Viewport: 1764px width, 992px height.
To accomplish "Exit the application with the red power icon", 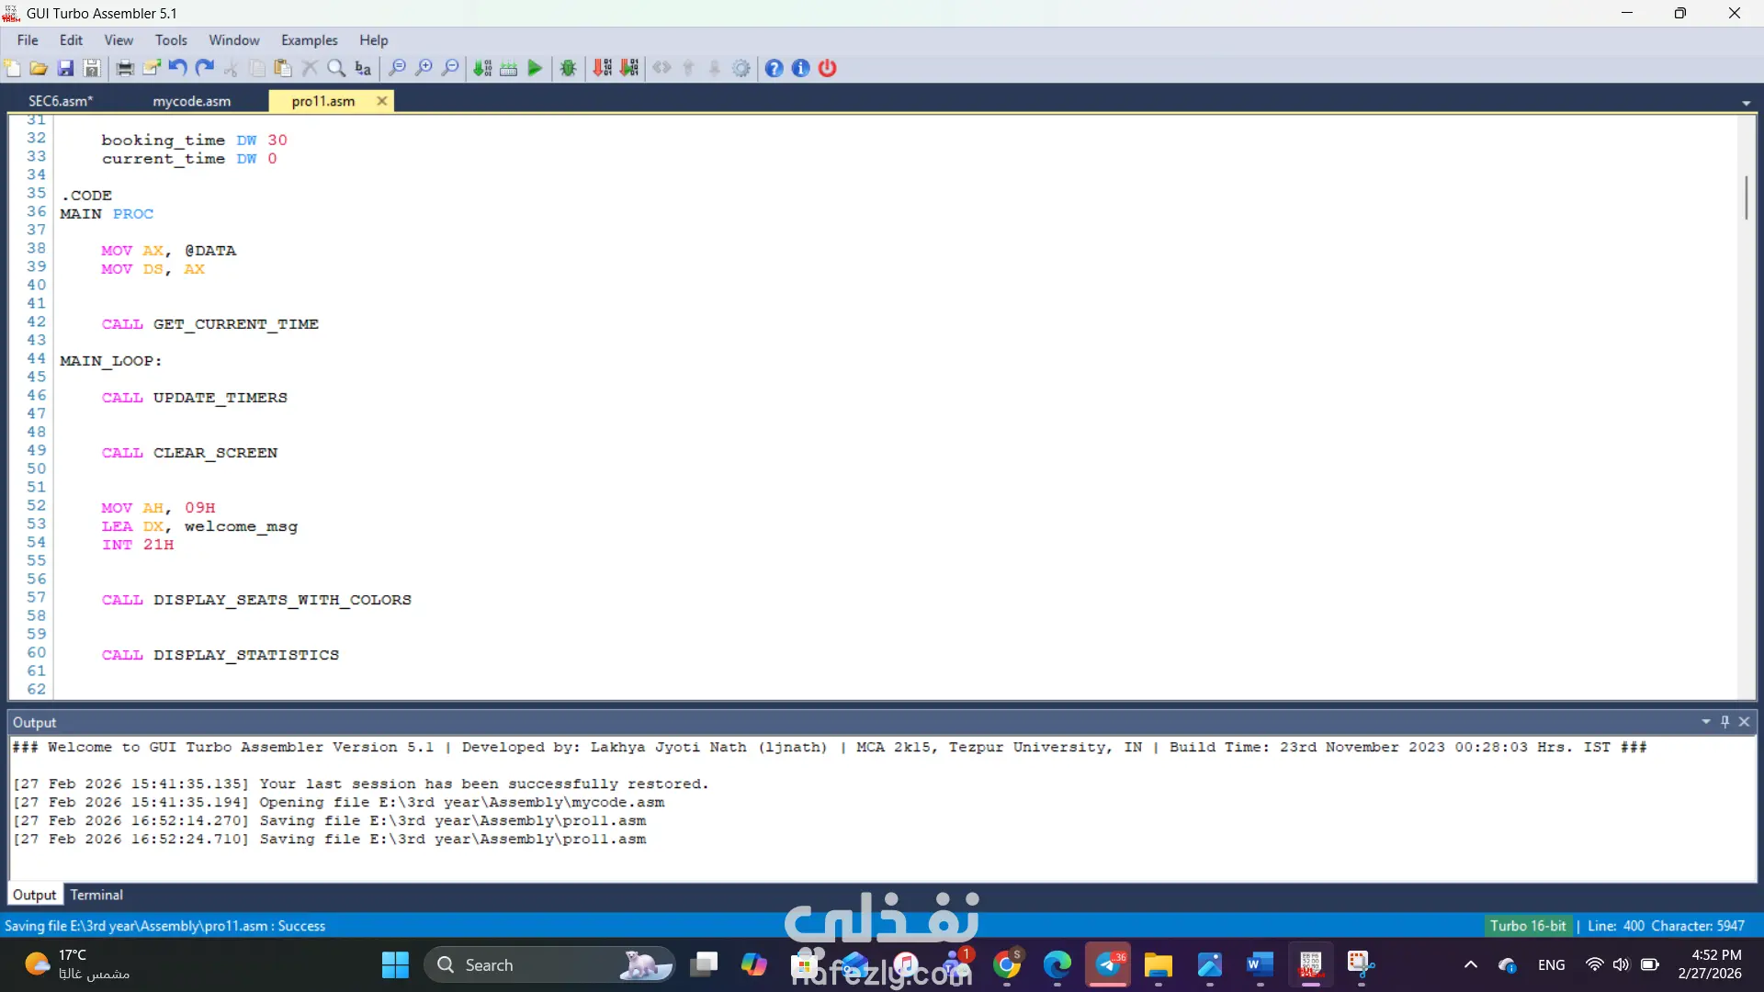I will point(828,68).
